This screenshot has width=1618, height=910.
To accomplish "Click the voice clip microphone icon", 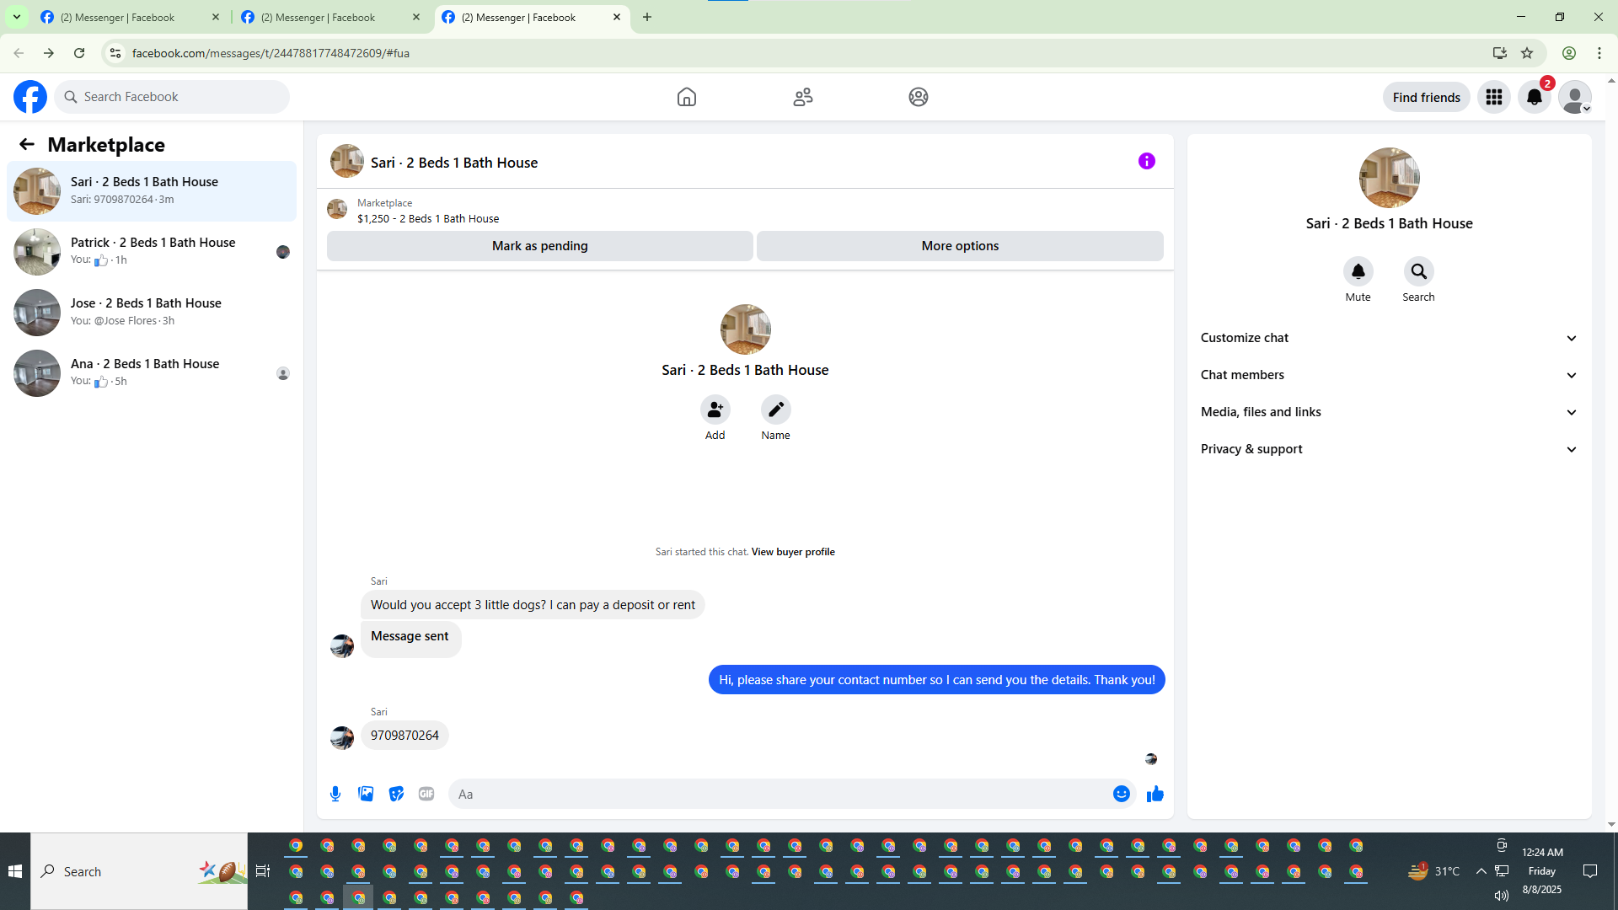I will [335, 794].
